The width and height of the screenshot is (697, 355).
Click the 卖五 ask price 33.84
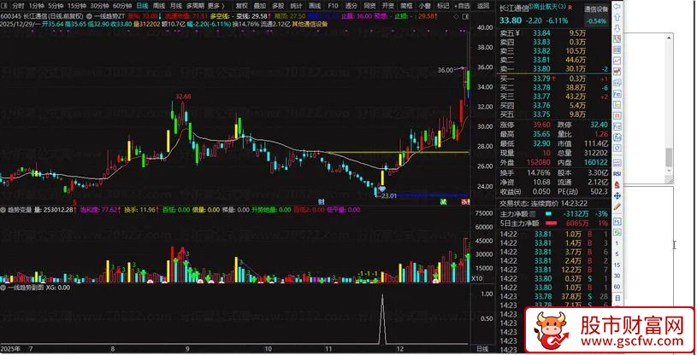[542, 32]
